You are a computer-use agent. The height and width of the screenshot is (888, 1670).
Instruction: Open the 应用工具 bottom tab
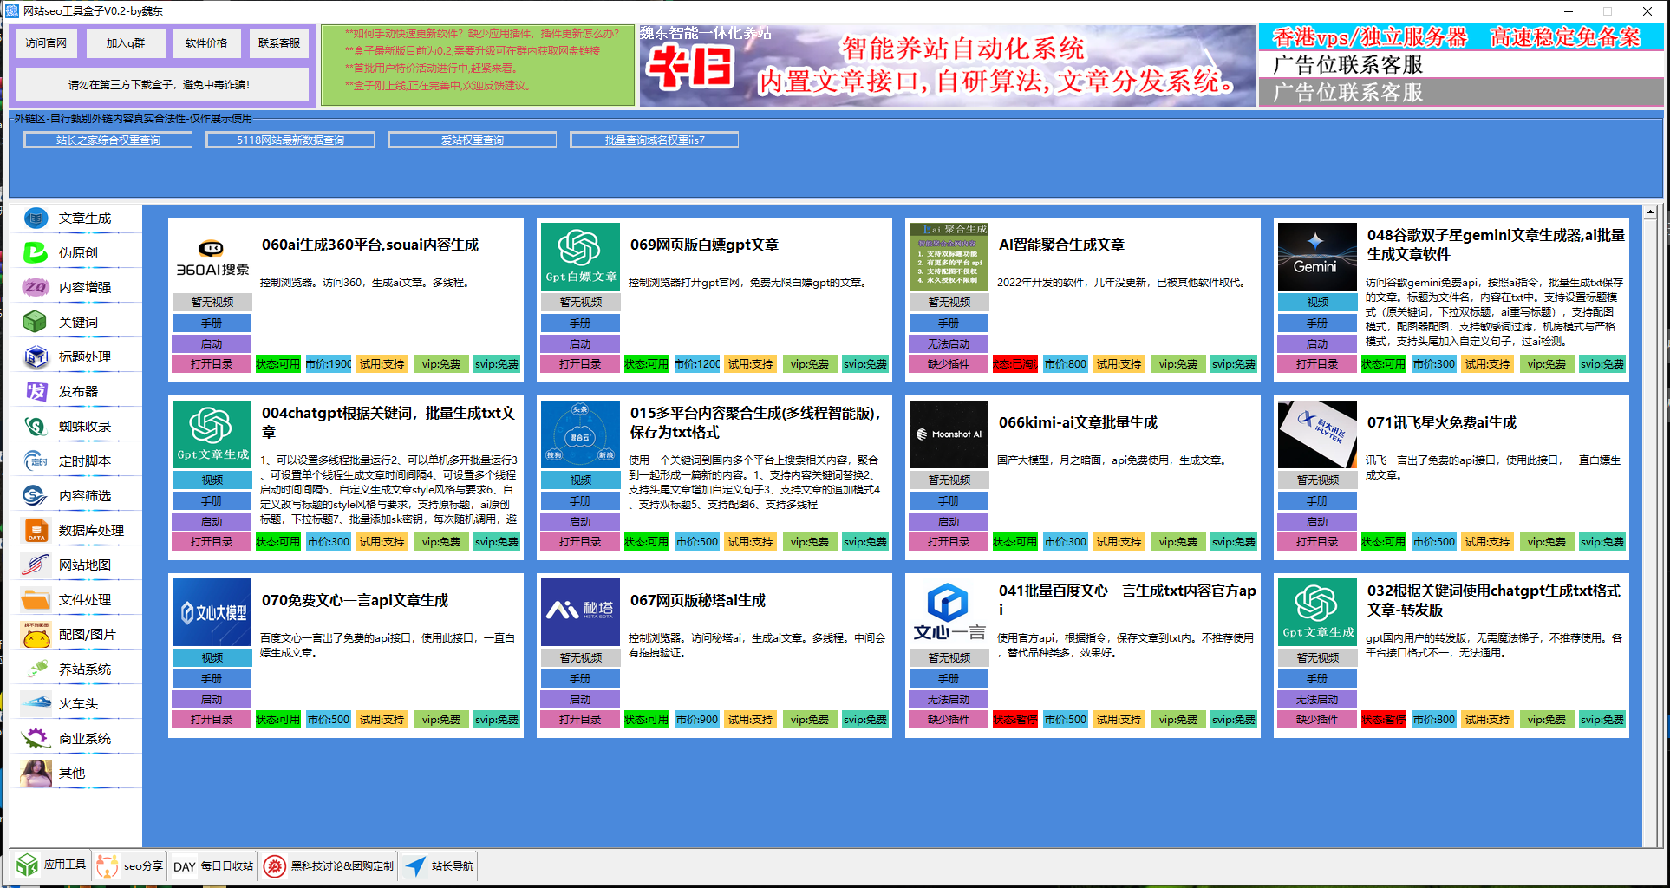[51, 865]
